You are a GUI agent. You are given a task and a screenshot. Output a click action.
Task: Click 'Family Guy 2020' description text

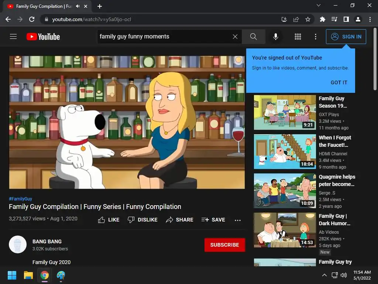click(x=51, y=262)
